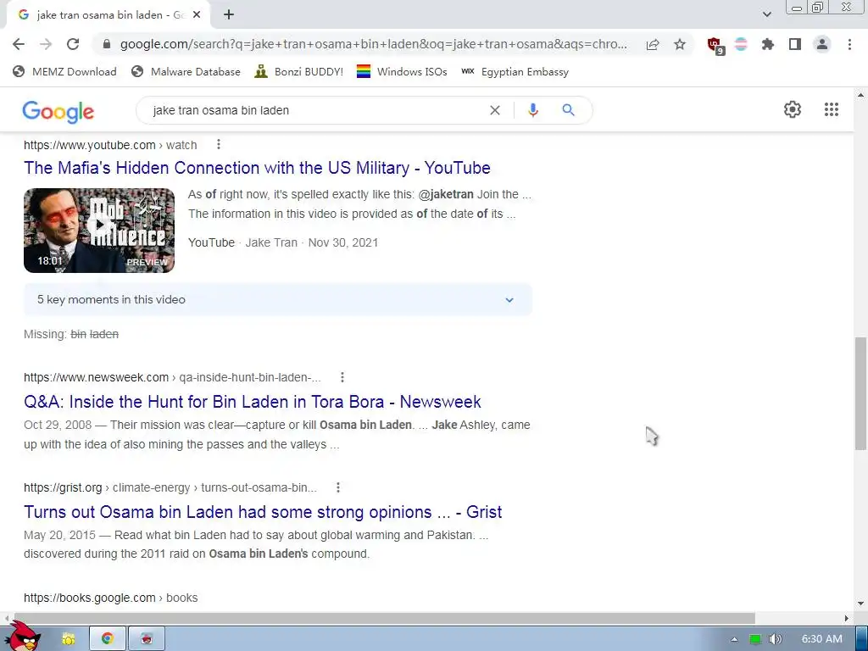This screenshot has width=868, height=651.
Task: View site information via the lock icon
Action: click(107, 44)
